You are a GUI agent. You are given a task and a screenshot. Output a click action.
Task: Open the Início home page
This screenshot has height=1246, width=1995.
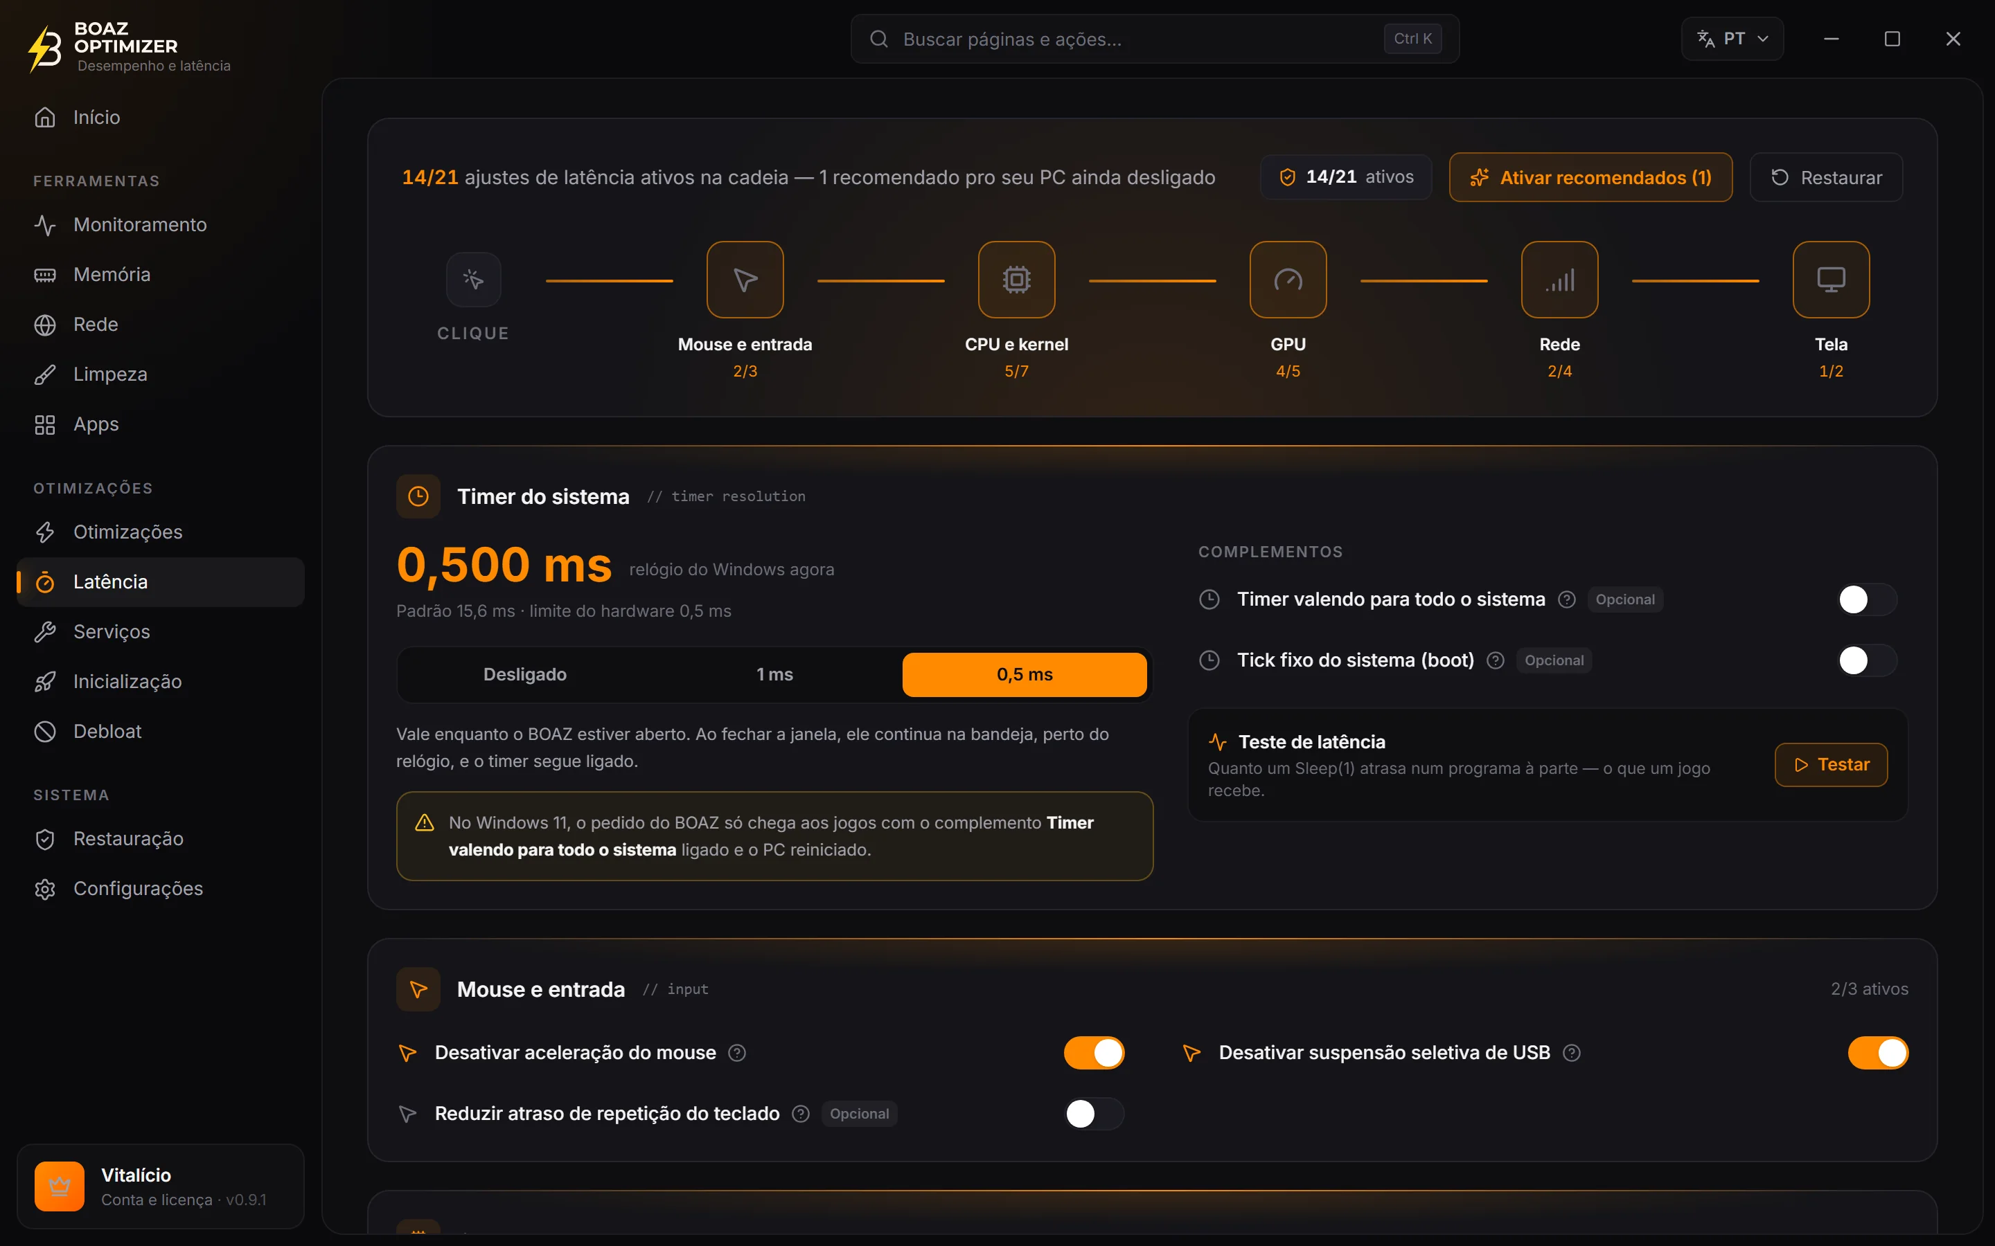click(160, 117)
